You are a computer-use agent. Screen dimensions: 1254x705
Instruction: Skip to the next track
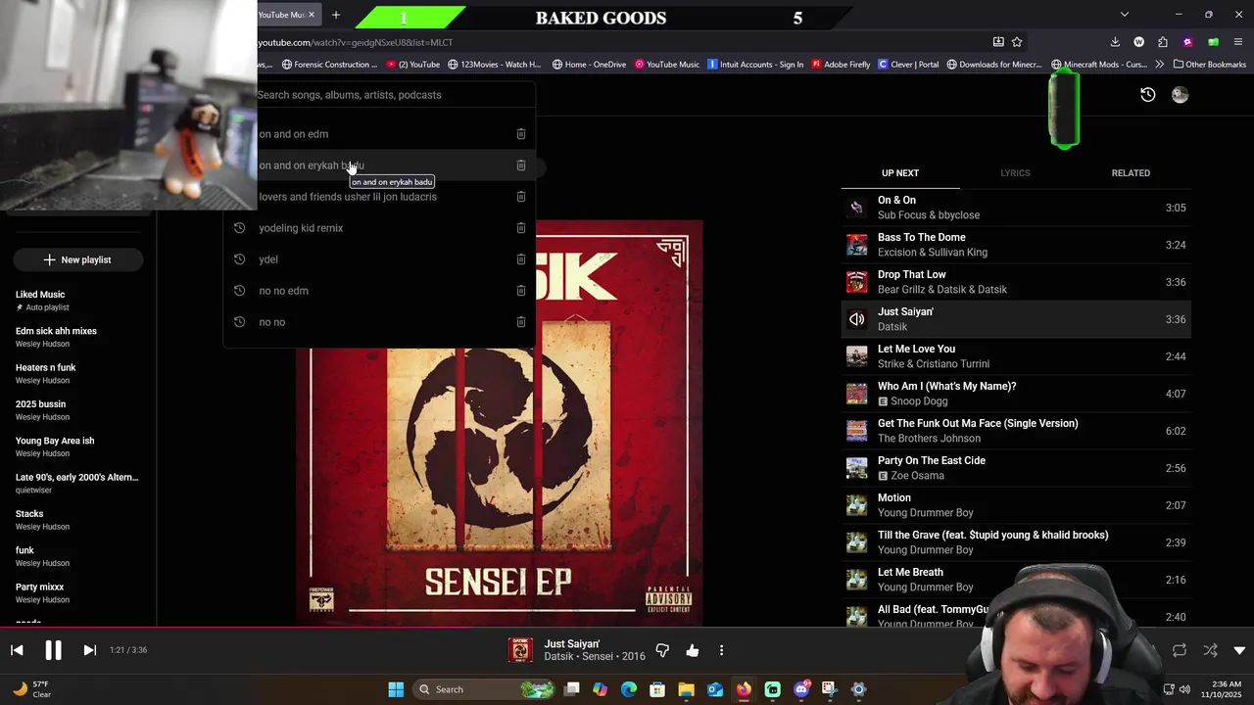[x=89, y=650]
